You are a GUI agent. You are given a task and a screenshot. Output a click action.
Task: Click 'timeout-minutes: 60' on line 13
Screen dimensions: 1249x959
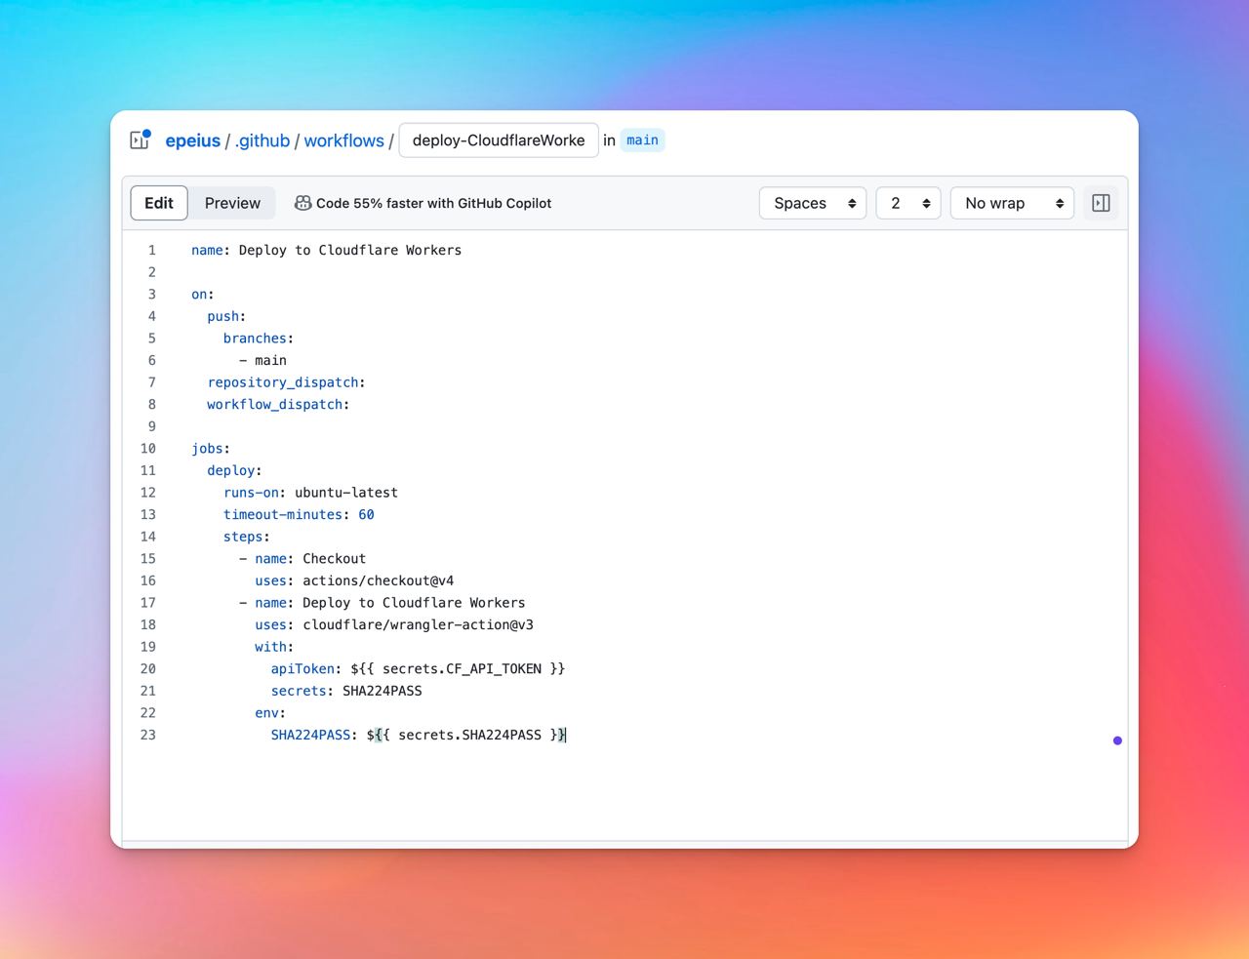click(x=299, y=514)
